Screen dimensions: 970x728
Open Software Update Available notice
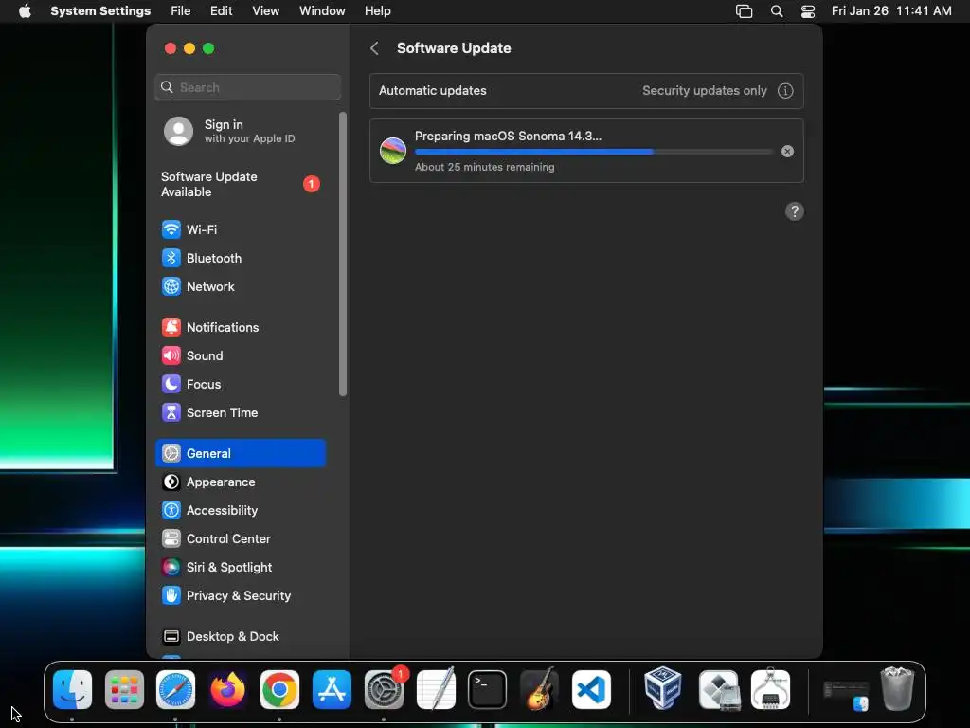pos(242,185)
